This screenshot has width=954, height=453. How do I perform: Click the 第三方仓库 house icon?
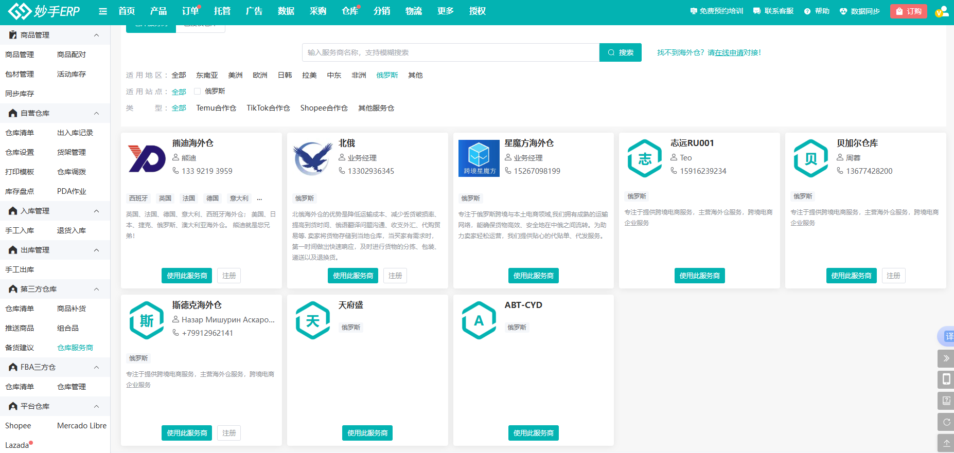coord(13,289)
